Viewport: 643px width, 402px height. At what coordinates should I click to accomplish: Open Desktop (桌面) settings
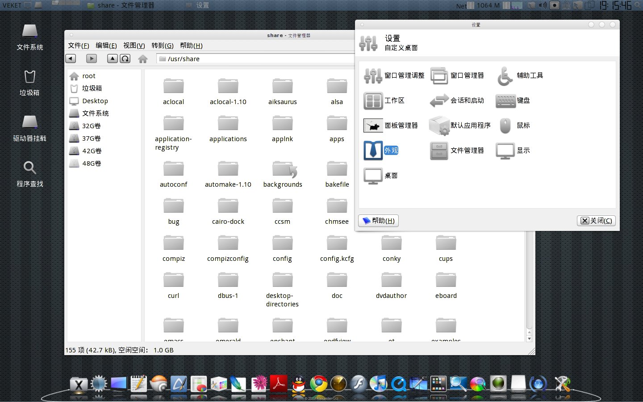click(x=380, y=176)
